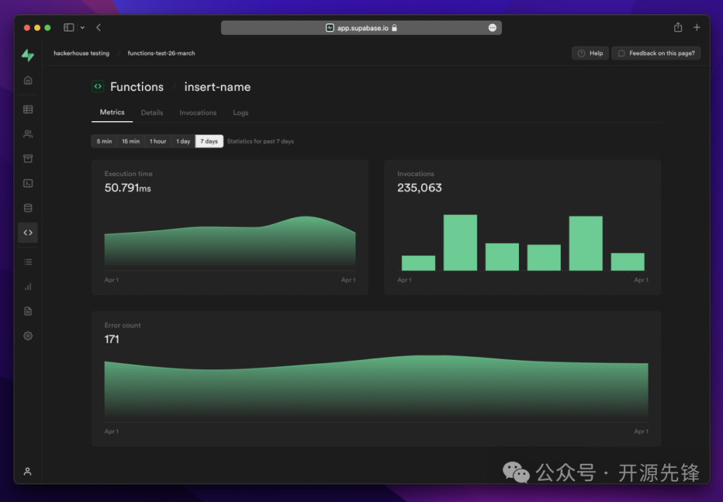Image resolution: width=723 pixels, height=502 pixels.
Task: Go back with the Safari arrow
Action: pyautogui.click(x=98, y=27)
